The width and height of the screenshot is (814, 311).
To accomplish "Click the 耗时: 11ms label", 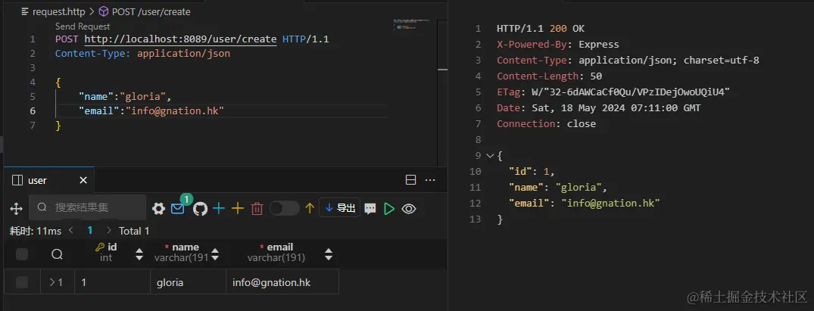I will (36, 231).
